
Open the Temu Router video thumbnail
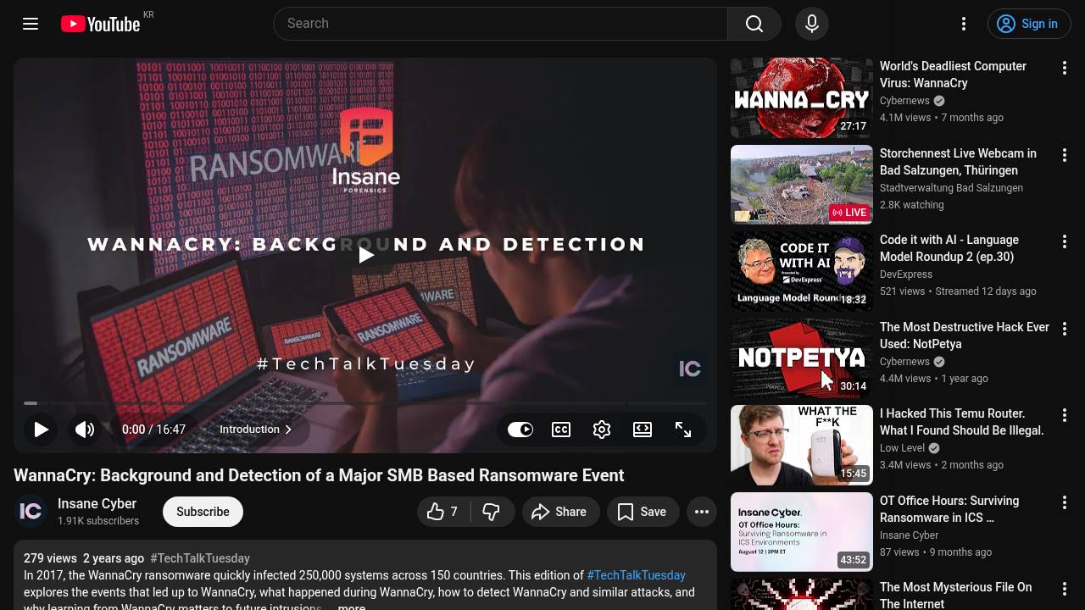click(802, 445)
